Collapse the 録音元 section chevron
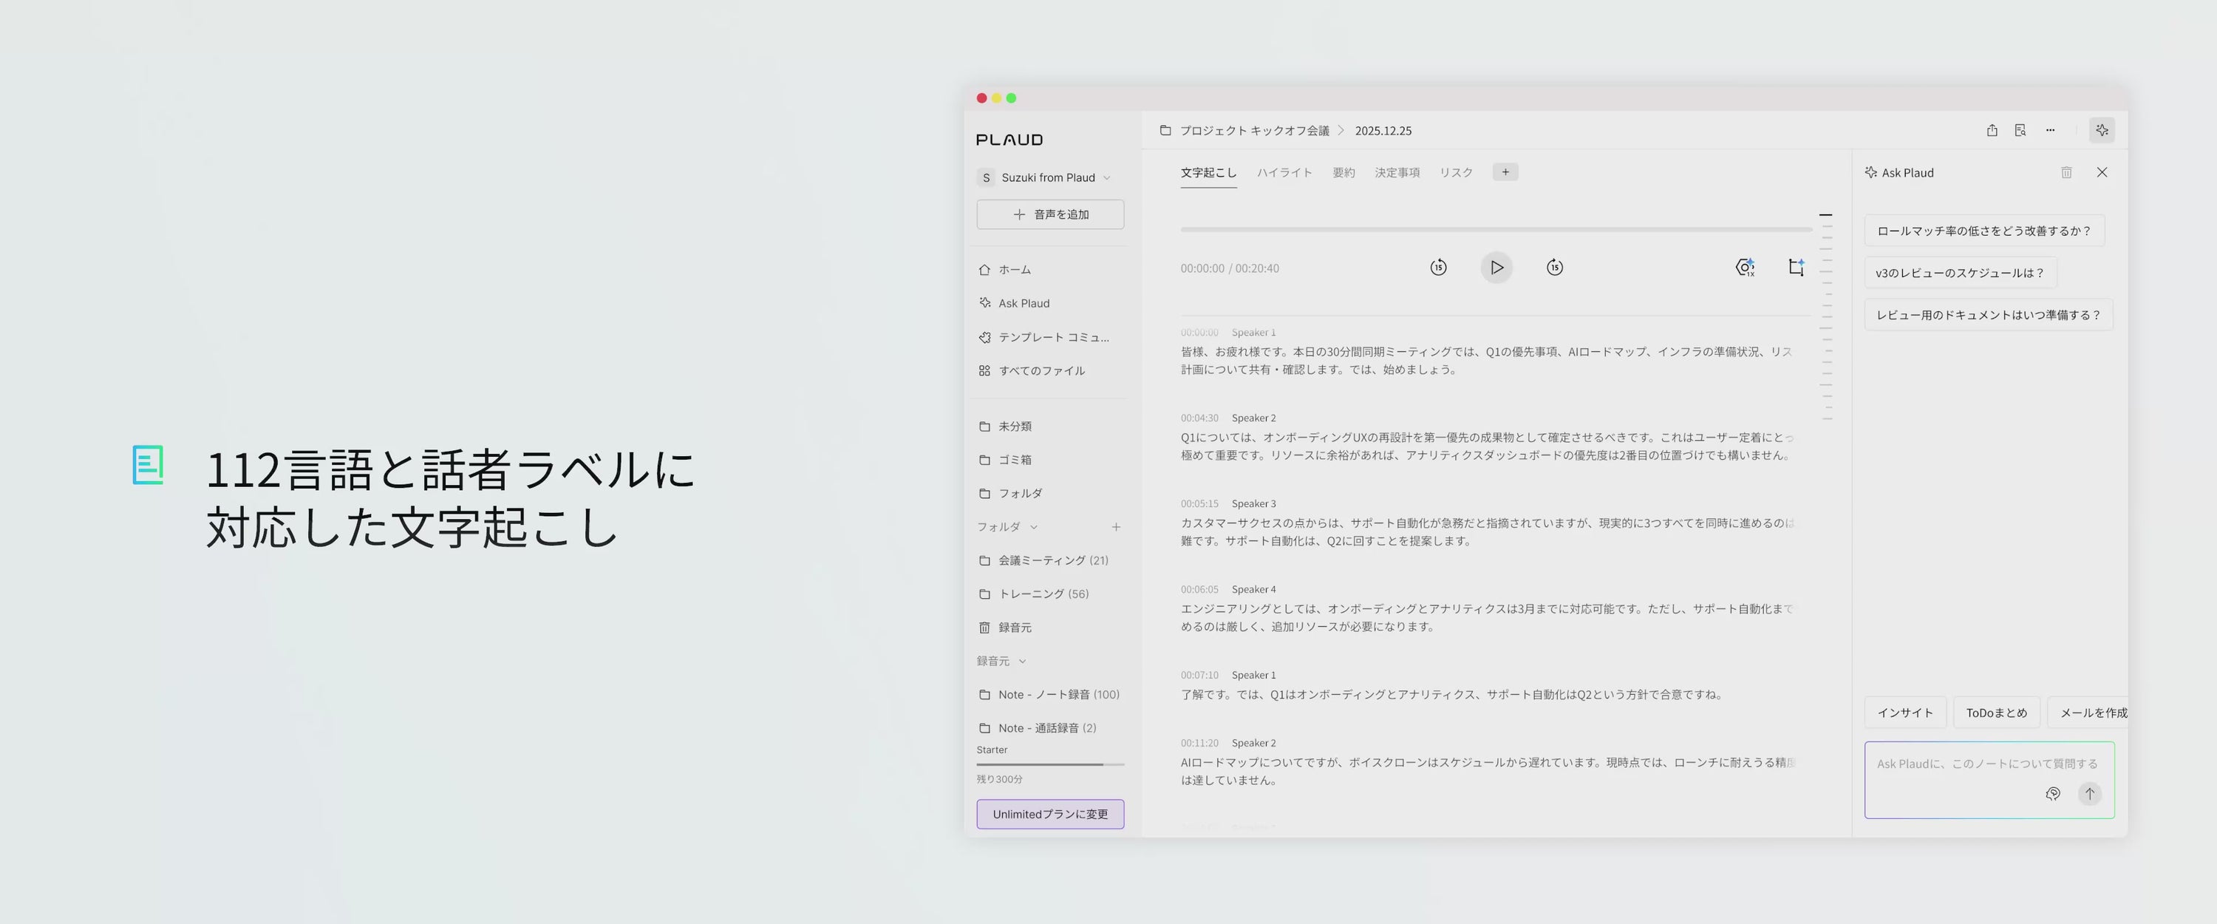This screenshot has width=2217, height=924. pyautogui.click(x=1023, y=662)
